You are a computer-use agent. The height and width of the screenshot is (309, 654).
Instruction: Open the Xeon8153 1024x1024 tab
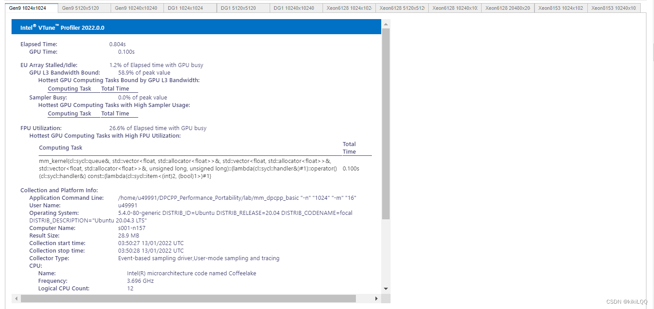coord(561,8)
